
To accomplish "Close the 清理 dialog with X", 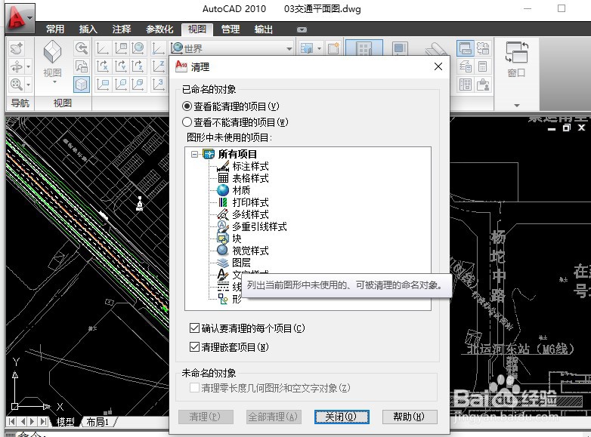I will pos(438,66).
